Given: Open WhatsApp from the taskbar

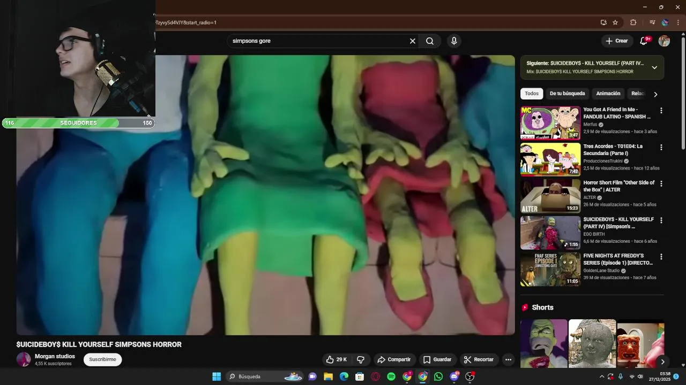Looking at the screenshot, I should 438,376.
